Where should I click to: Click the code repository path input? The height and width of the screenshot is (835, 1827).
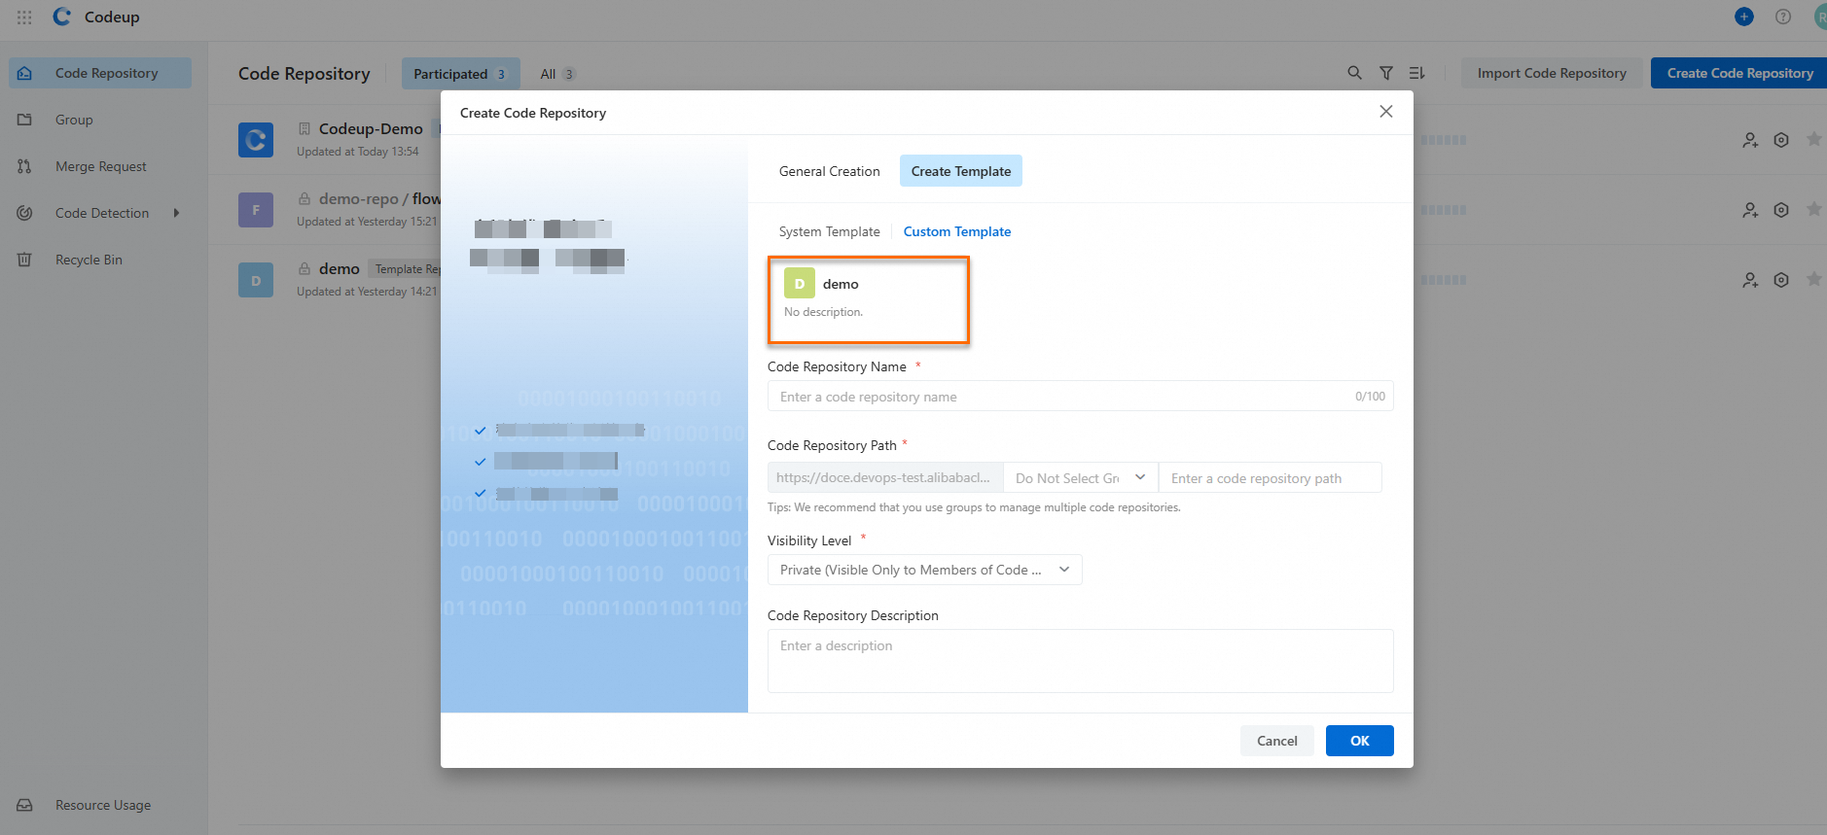point(1271,477)
